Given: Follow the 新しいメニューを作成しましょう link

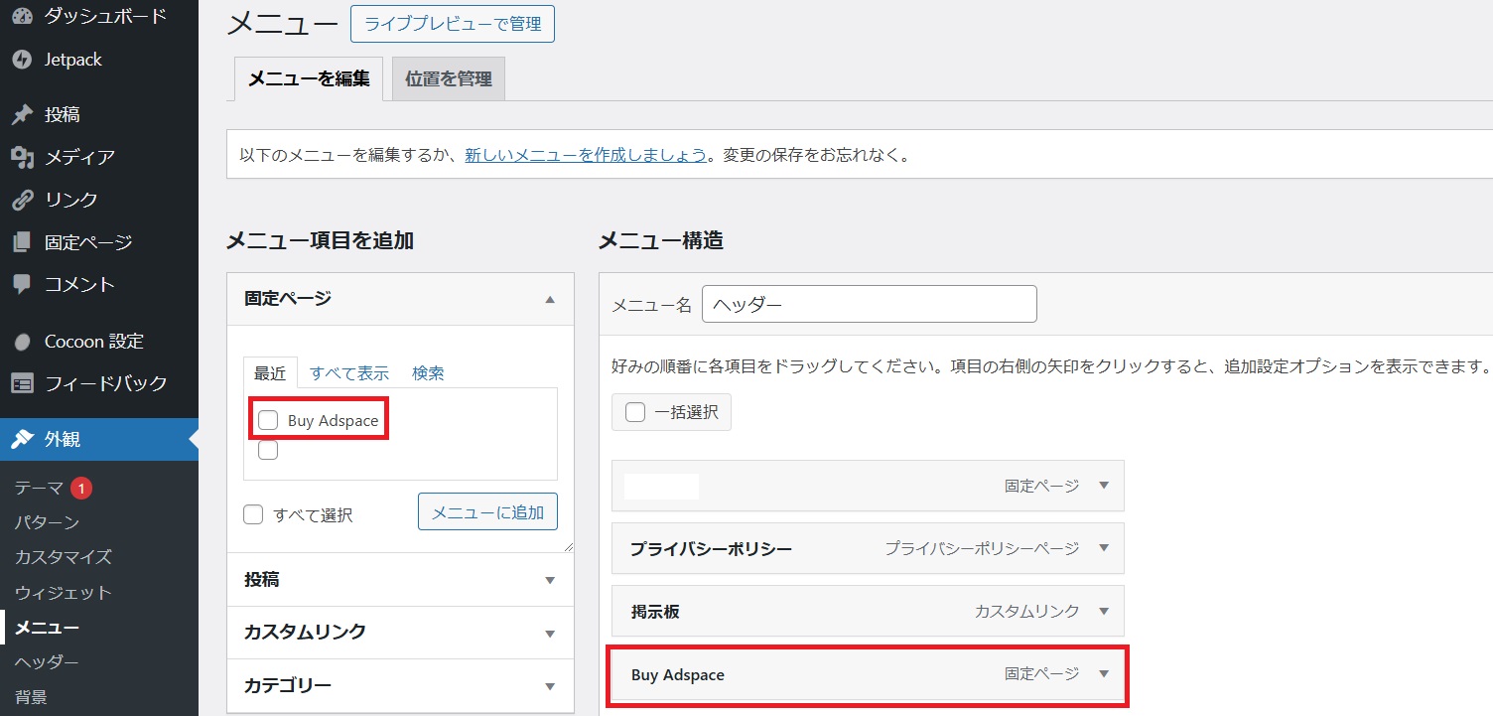Looking at the screenshot, I should 586,156.
